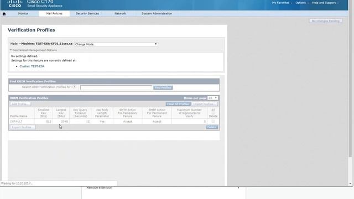Click Export Profiles button
The height and width of the screenshot is (199, 354).
(23, 127)
